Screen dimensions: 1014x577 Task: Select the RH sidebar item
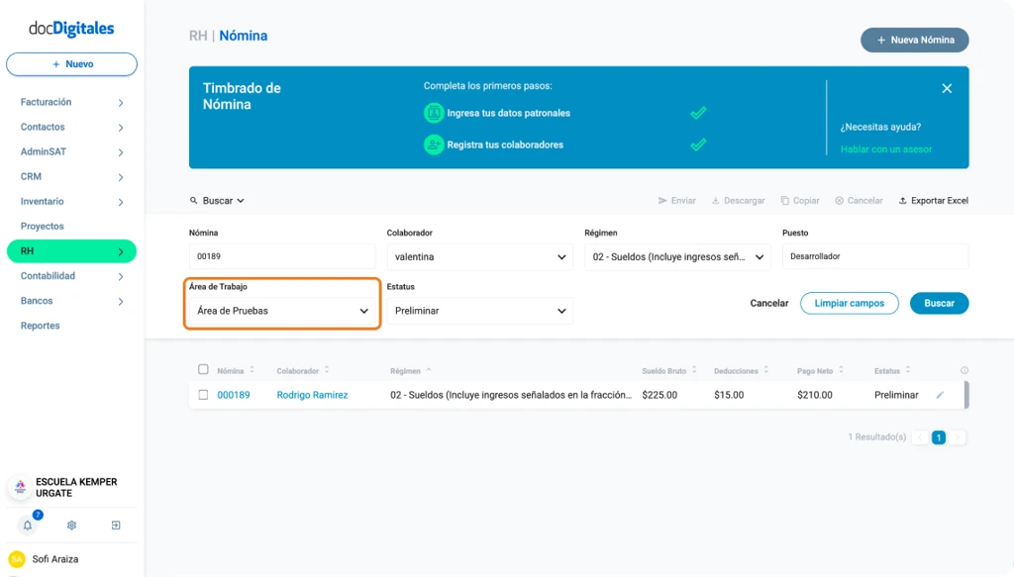71,251
